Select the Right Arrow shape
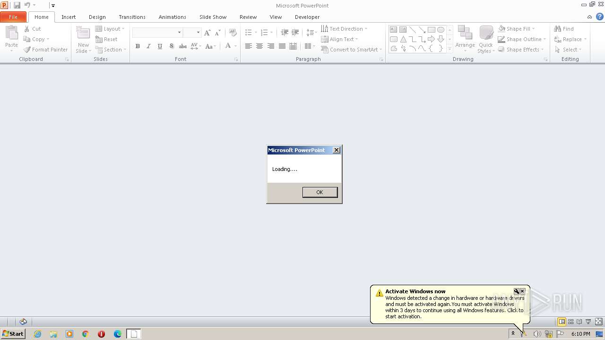 431,39
